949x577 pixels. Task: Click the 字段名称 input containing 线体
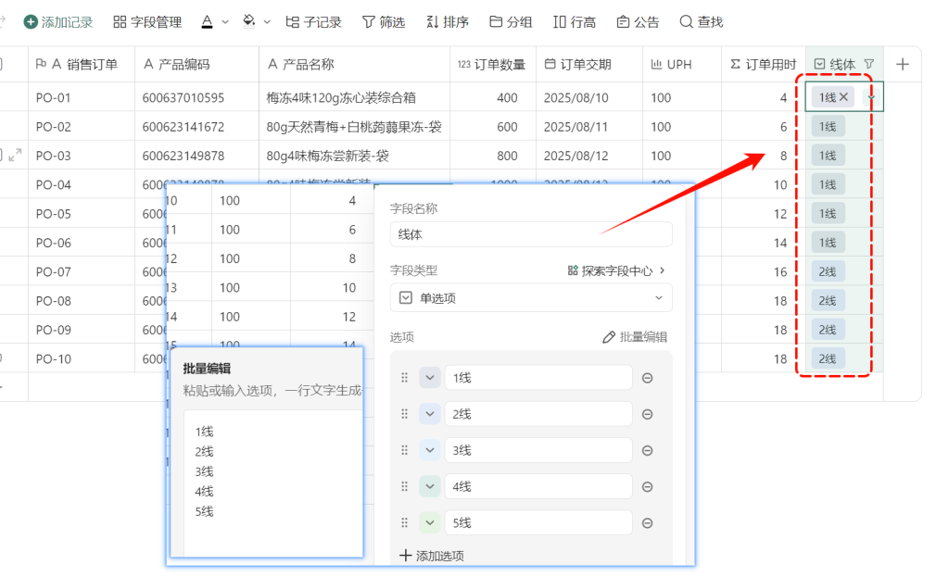tap(531, 234)
